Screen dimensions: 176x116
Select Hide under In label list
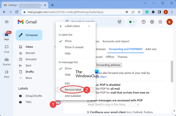(76, 53)
